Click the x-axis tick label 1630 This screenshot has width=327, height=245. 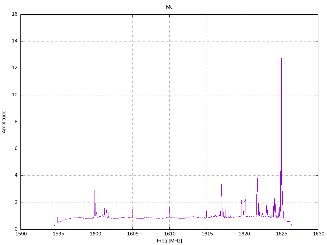[319, 234]
